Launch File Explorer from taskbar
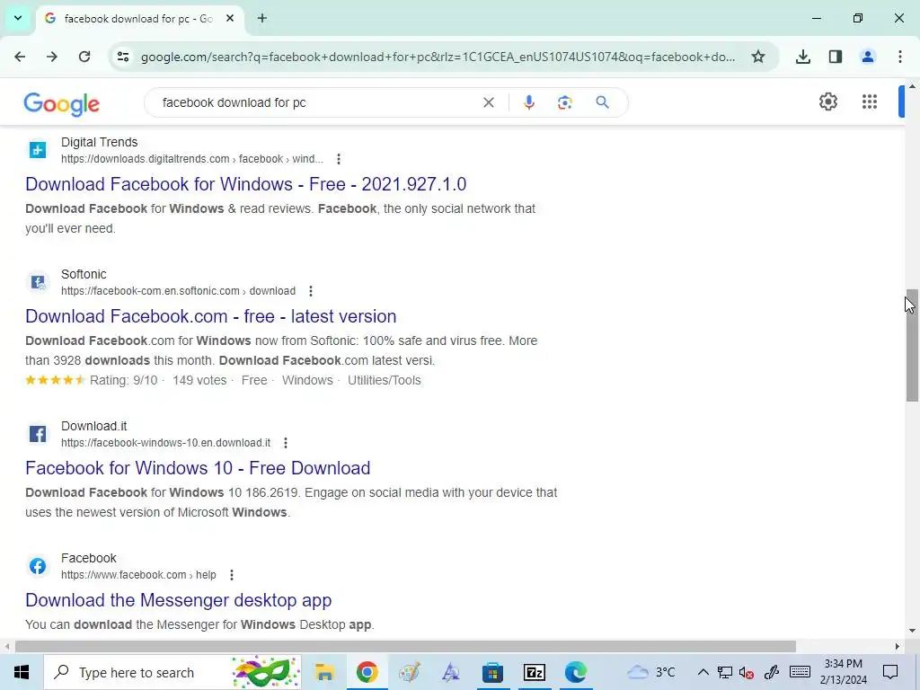920x690 pixels. [x=324, y=672]
